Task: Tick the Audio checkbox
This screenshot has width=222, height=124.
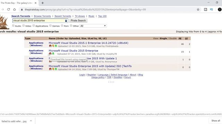Action: click(13, 25)
